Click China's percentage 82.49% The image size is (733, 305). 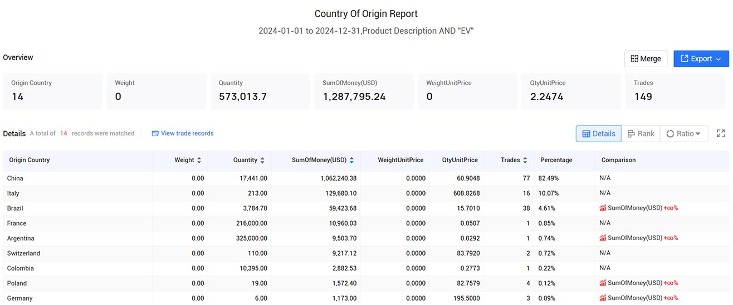(x=549, y=178)
